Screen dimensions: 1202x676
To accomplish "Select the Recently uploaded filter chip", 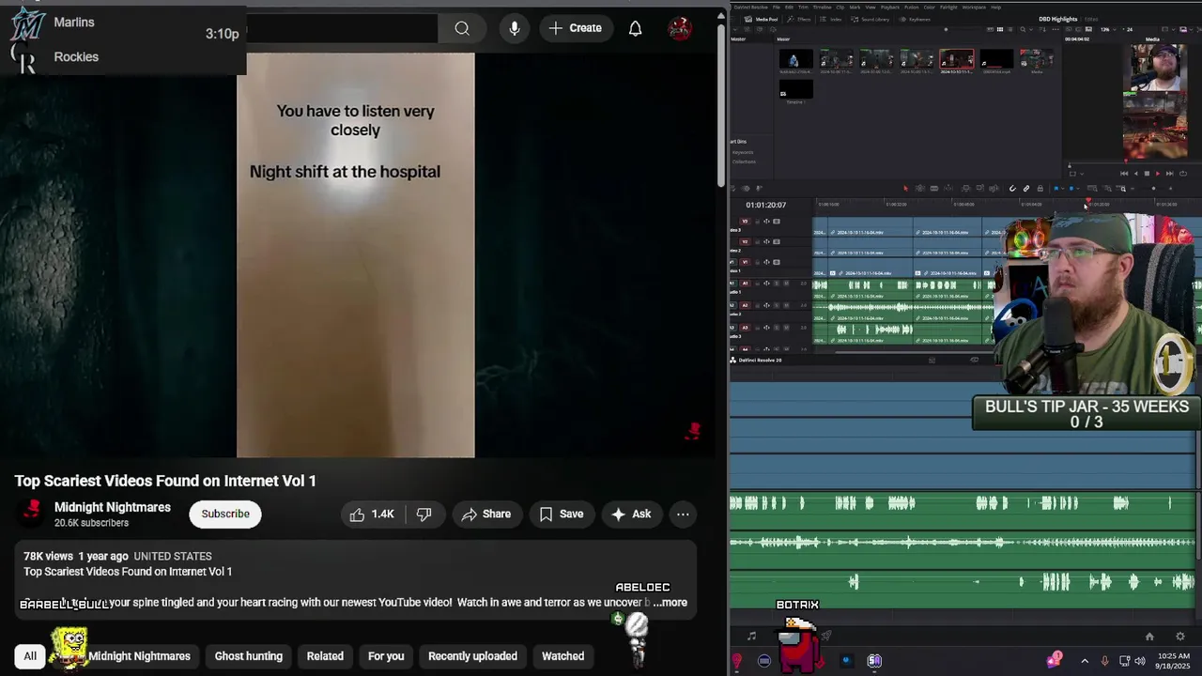I will pos(472,656).
